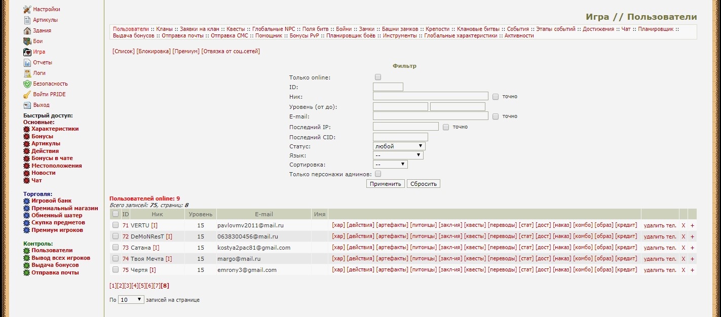
Task: Click the Бои sidebar icon
Action: [27, 41]
